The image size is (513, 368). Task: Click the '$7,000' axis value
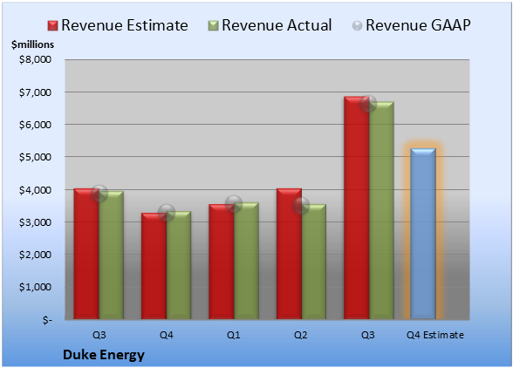tap(35, 92)
